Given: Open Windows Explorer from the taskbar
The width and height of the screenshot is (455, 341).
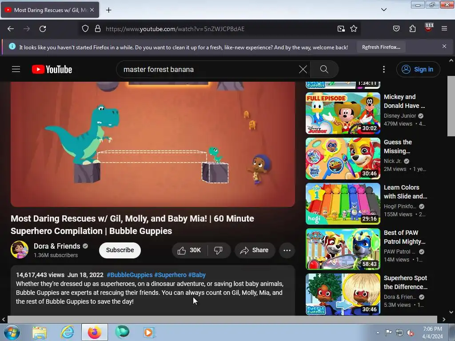Looking at the screenshot, I should click(40, 332).
